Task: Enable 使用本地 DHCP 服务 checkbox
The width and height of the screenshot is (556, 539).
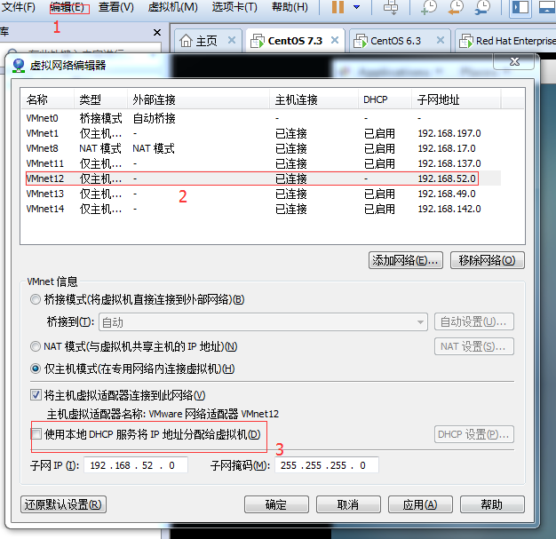Action: [36, 433]
